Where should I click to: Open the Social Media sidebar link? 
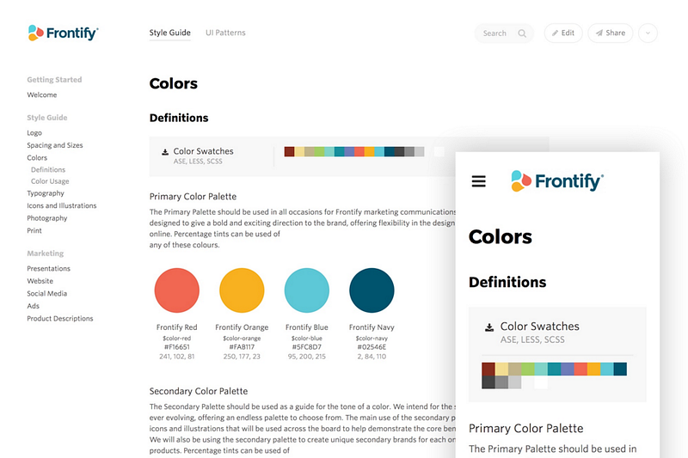[x=47, y=294]
